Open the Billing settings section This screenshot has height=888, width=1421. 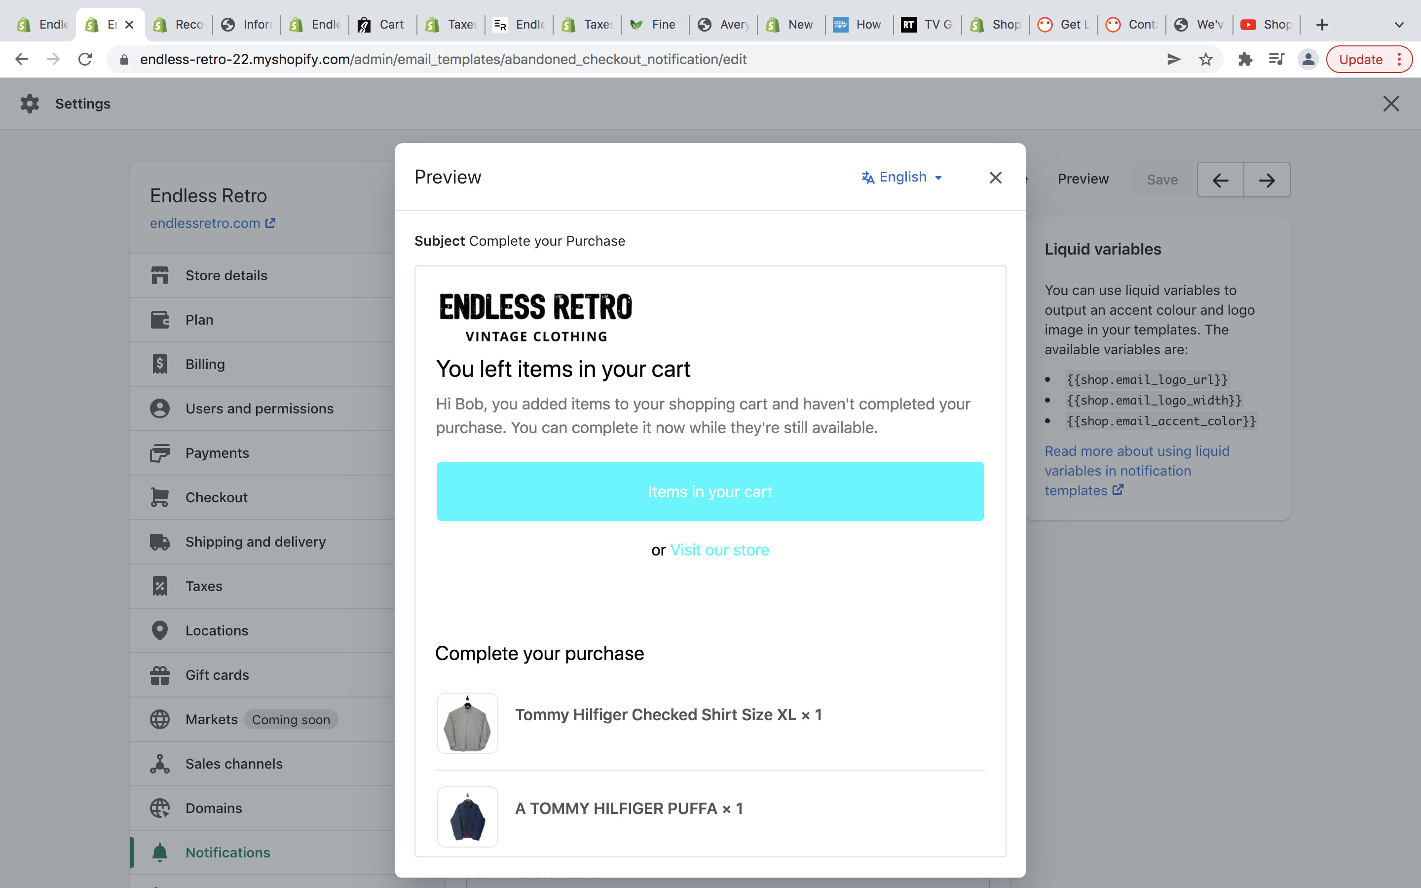262,364
